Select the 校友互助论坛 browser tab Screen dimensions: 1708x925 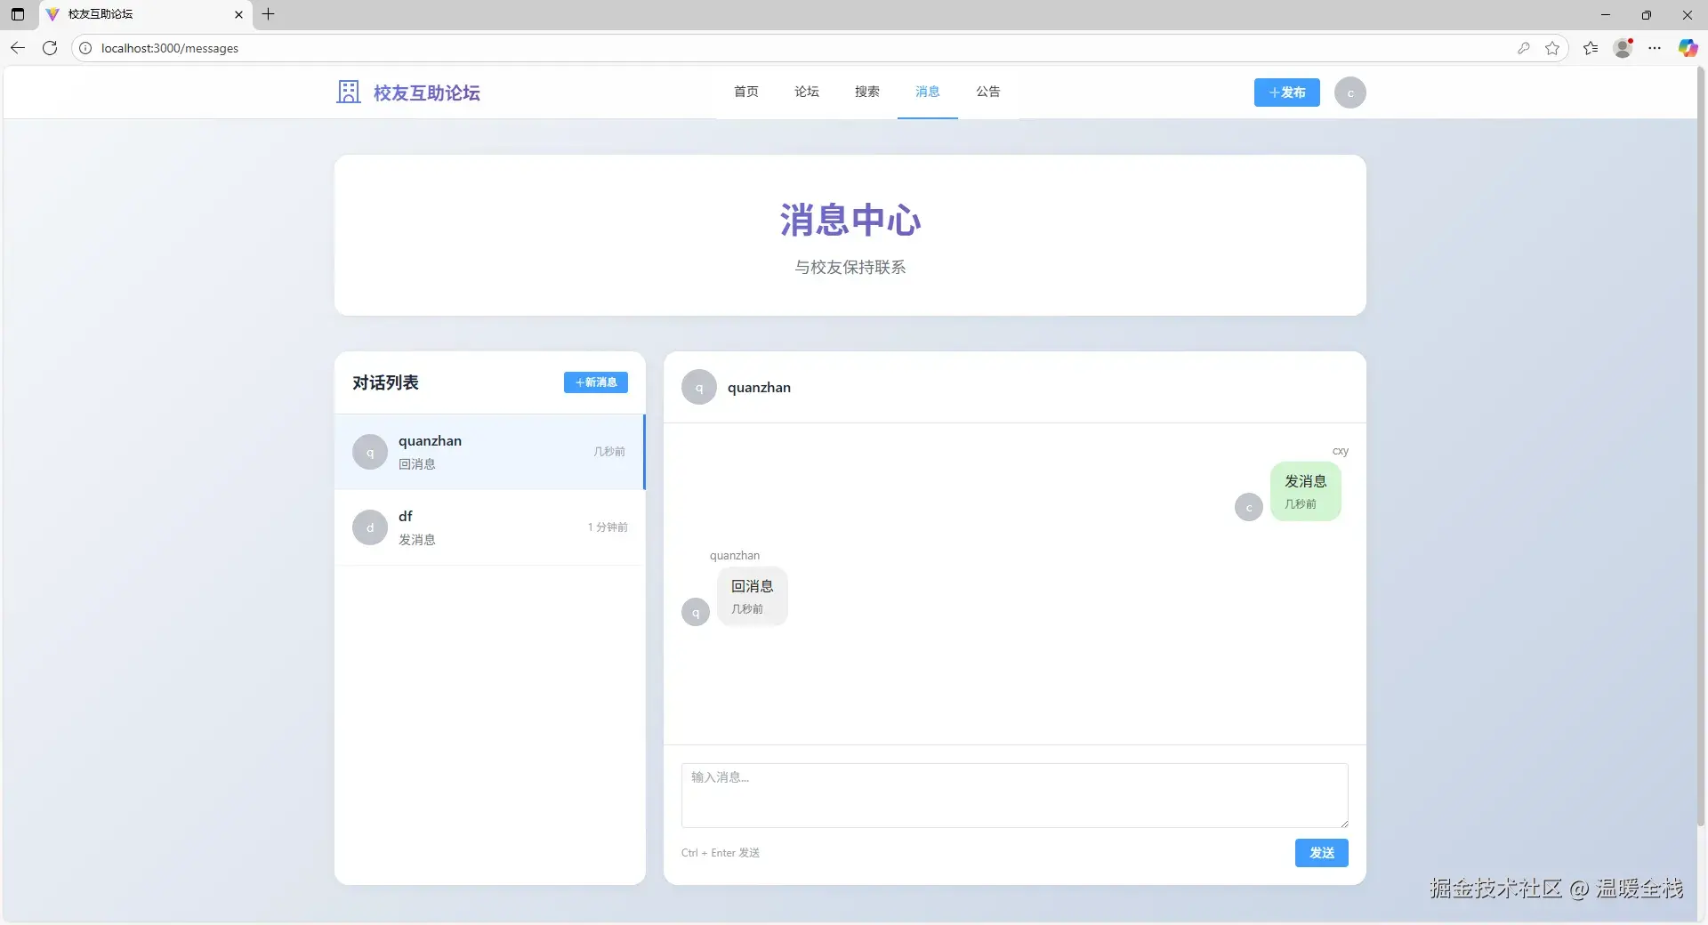point(145,14)
